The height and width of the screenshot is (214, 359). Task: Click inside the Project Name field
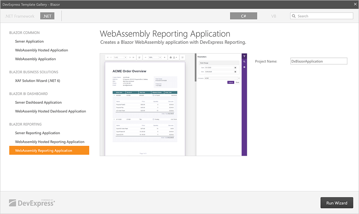pyautogui.click(x=319, y=61)
